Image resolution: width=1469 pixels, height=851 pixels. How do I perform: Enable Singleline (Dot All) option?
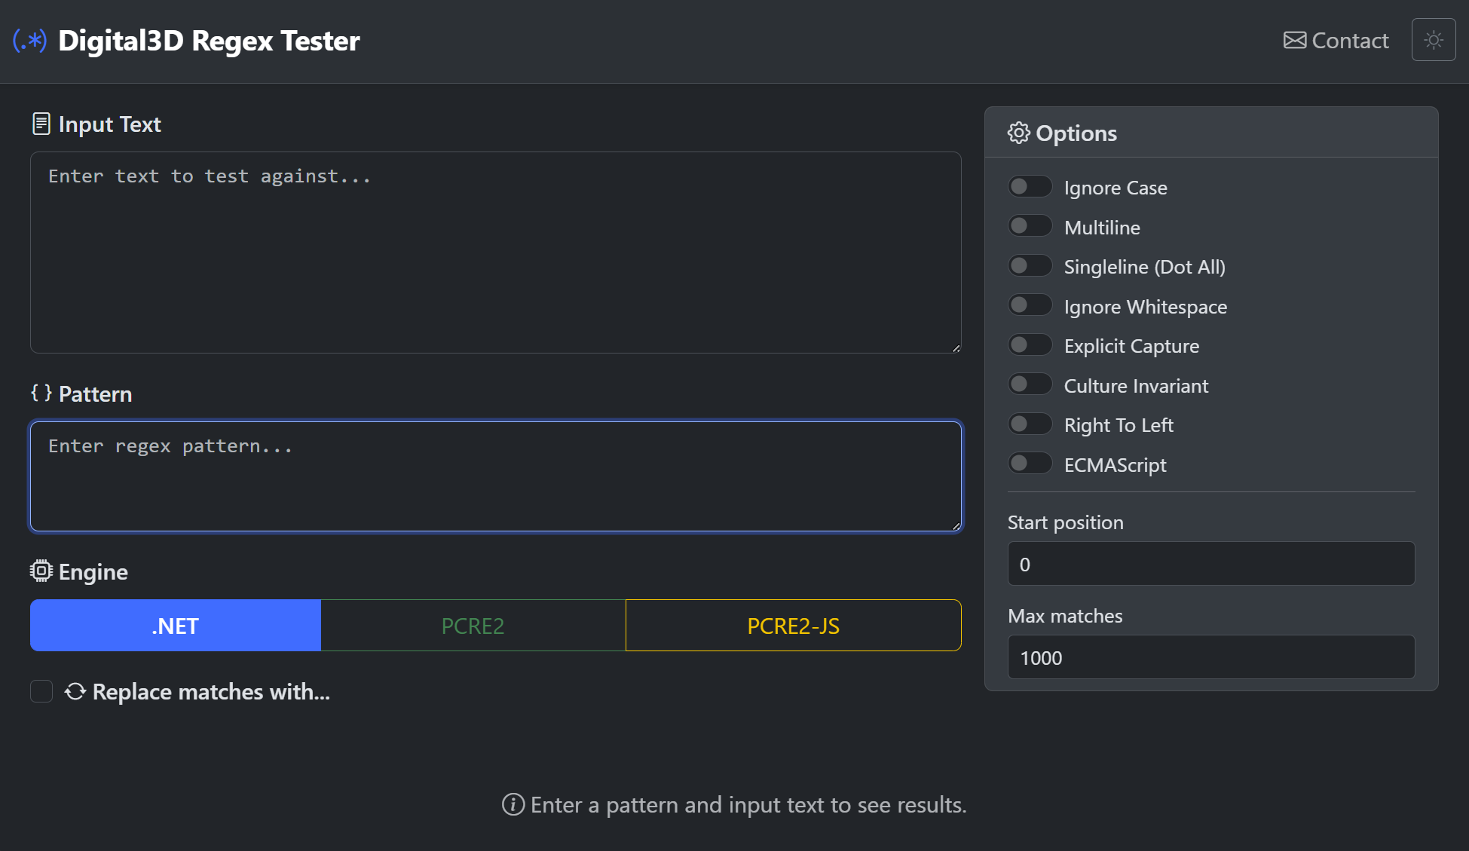click(x=1030, y=266)
